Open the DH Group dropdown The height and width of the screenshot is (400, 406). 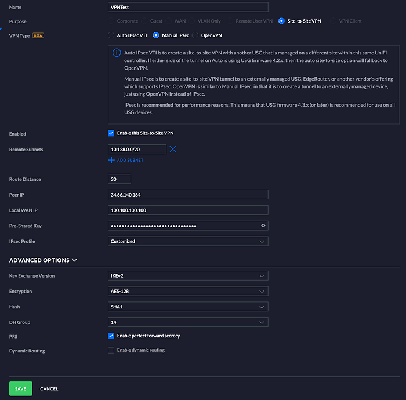coord(188,322)
